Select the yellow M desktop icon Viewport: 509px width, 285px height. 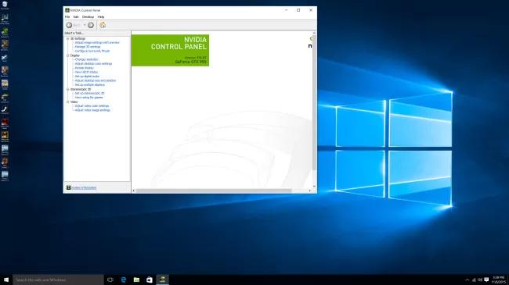[x=5, y=137]
